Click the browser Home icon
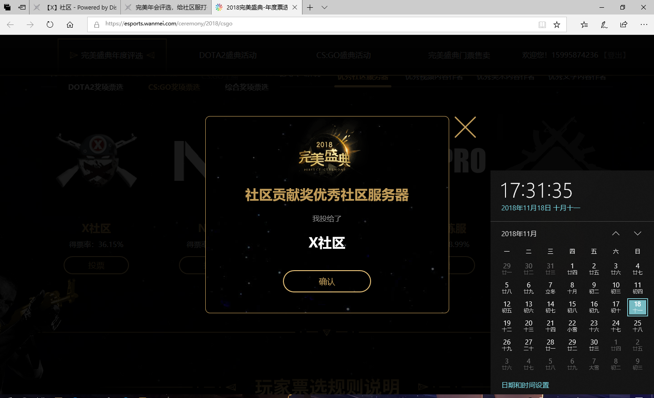 click(69, 24)
